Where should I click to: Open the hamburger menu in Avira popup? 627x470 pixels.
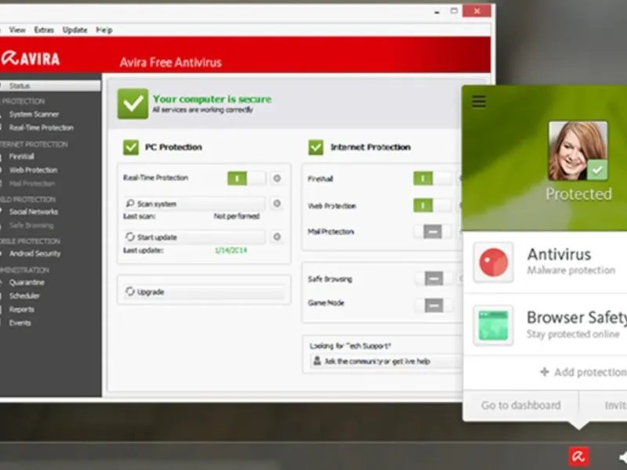(479, 102)
